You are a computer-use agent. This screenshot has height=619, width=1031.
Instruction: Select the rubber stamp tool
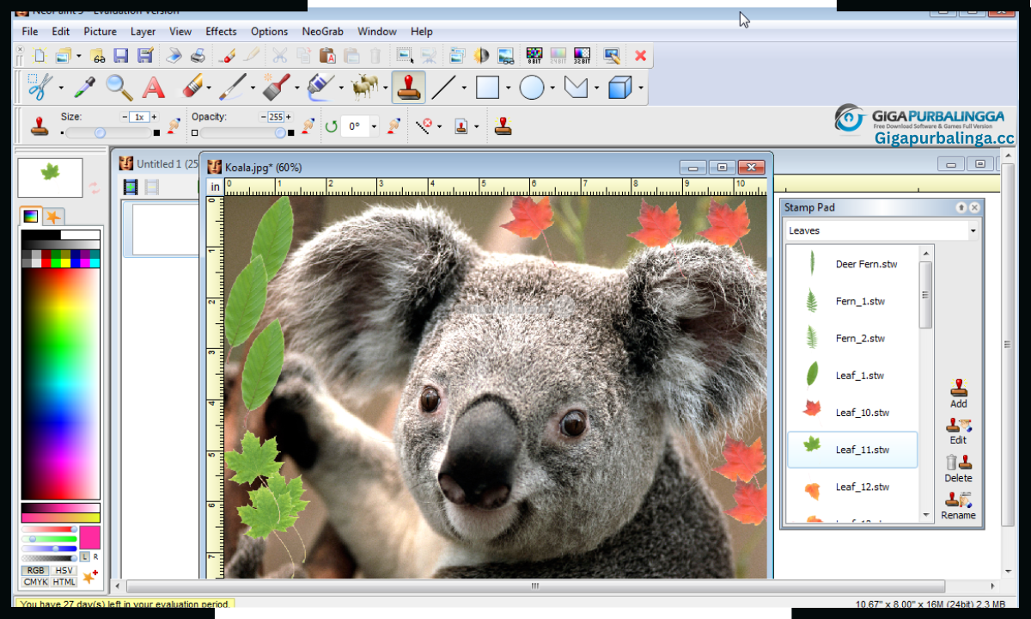pyautogui.click(x=409, y=87)
